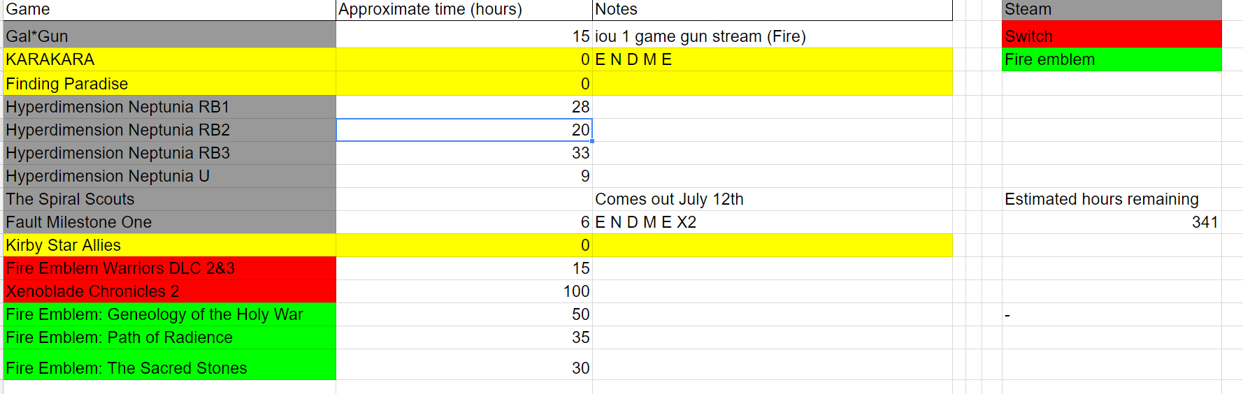Click the KARAKARA yellow cell
The width and height of the screenshot is (1243, 394).
coord(170,59)
